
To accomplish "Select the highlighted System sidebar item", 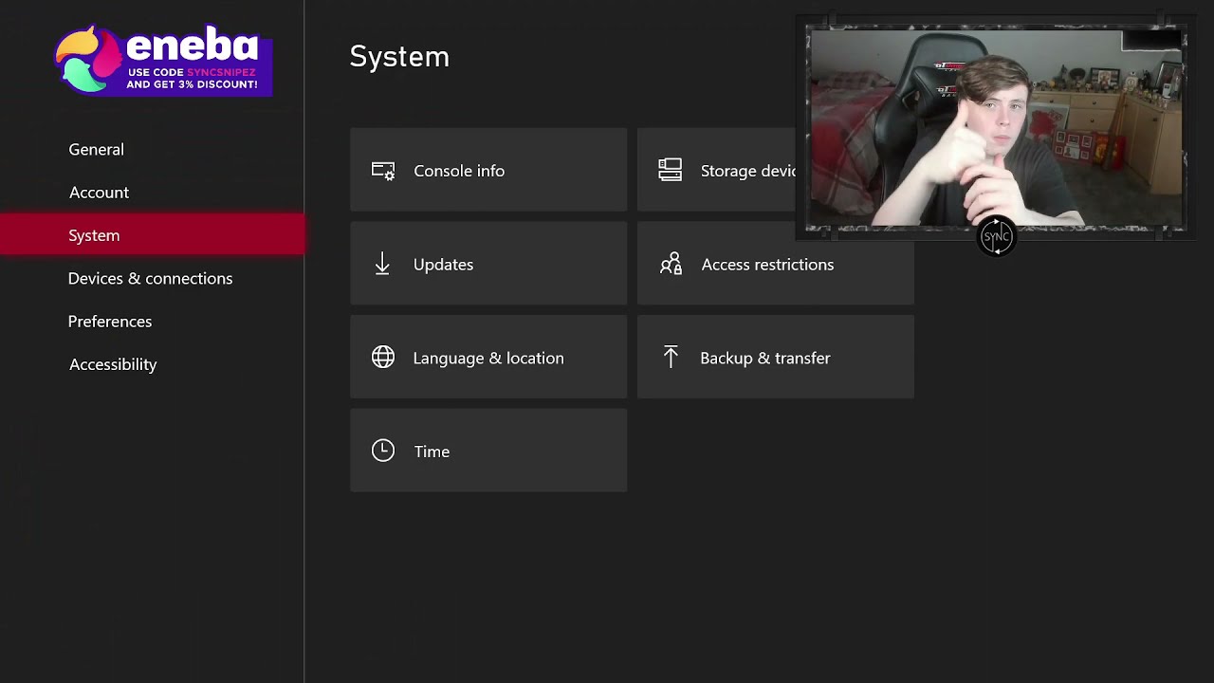I will pyautogui.click(x=152, y=235).
